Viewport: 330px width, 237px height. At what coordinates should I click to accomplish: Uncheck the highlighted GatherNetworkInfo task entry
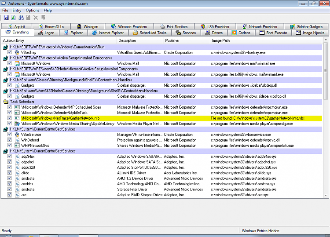10,118
